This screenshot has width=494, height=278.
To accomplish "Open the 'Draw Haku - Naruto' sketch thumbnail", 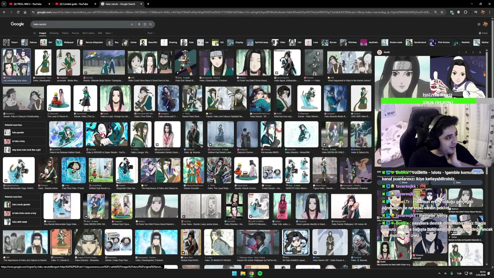I will pyautogui.click(x=201, y=206).
